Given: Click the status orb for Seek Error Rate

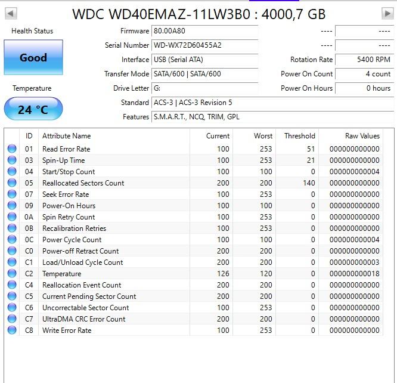Looking at the screenshot, I should pyautogui.click(x=12, y=194).
